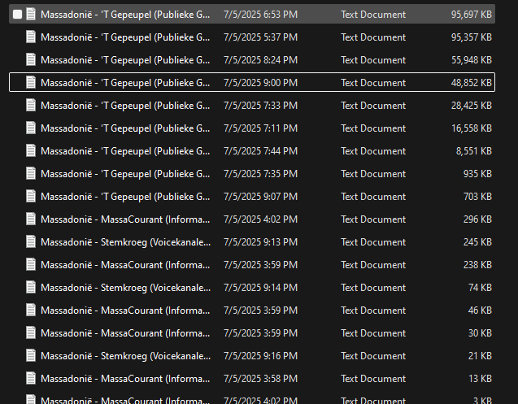Click the 703 KB size cell
The width and height of the screenshot is (518, 404).
tap(476, 197)
